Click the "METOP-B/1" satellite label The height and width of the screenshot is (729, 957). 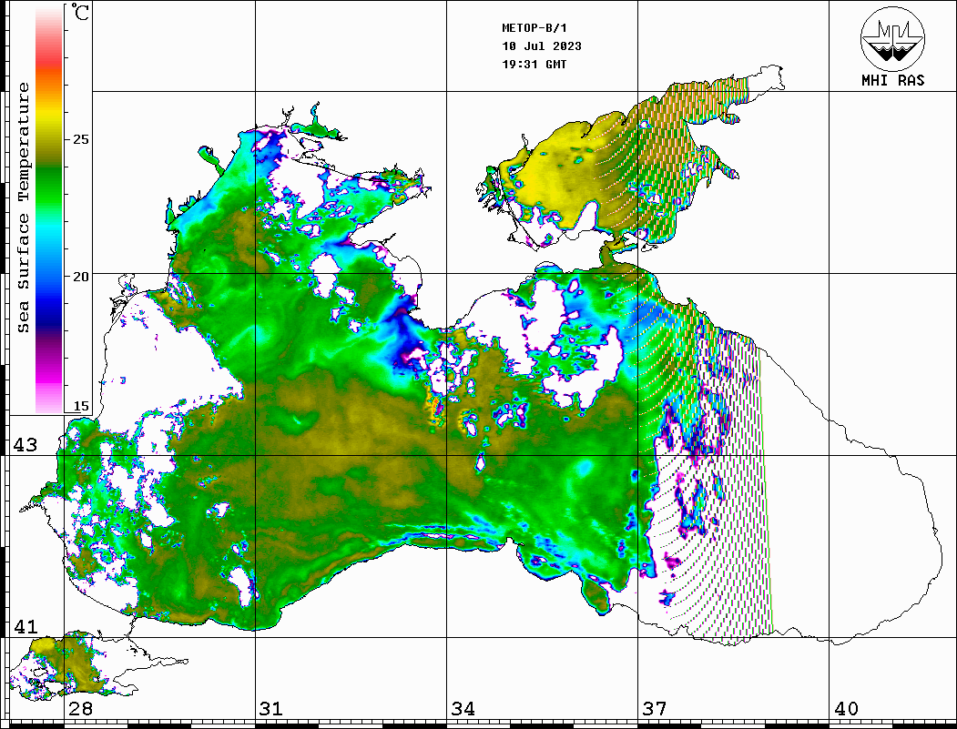click(x=534, y=28)
